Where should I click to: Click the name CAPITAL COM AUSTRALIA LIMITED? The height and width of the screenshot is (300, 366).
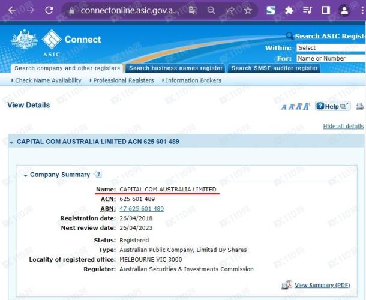168,190
